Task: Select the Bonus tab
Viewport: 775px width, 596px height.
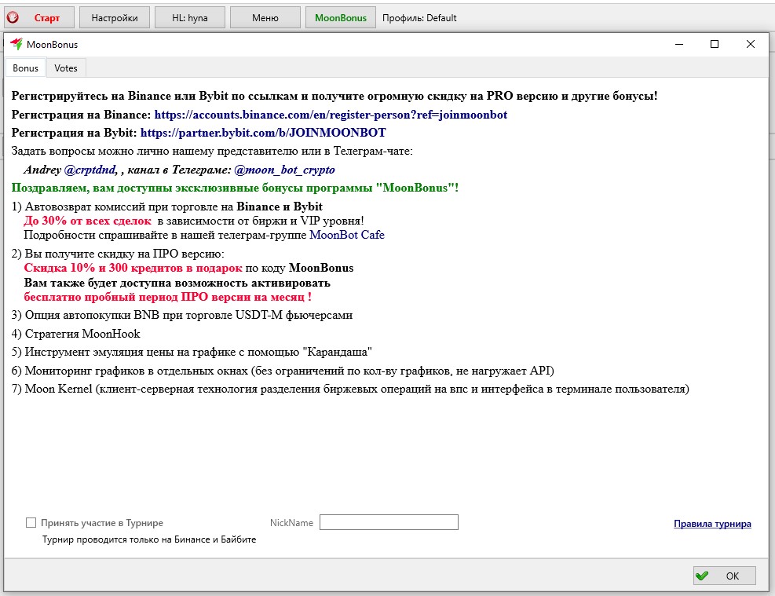Action: click(x=25, y=68)
